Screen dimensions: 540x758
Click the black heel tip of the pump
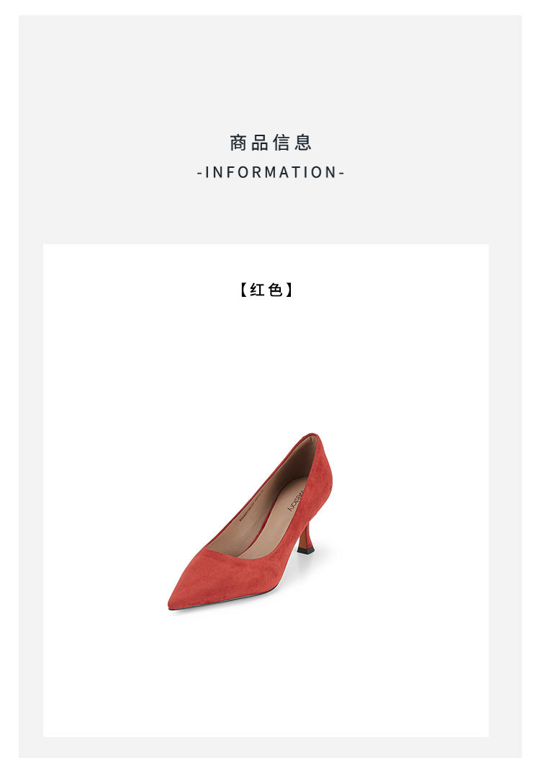(x=306, y=550)
